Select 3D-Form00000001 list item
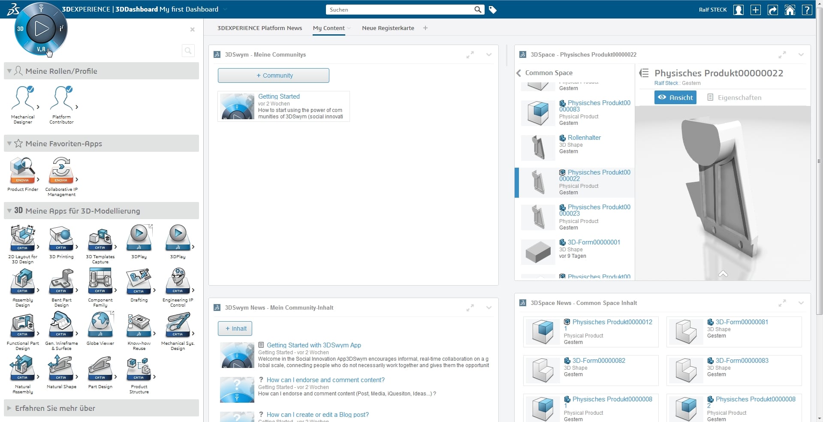The height and width of the screenshot is (422, 823). pyautogui.click(x=575, y=252)
